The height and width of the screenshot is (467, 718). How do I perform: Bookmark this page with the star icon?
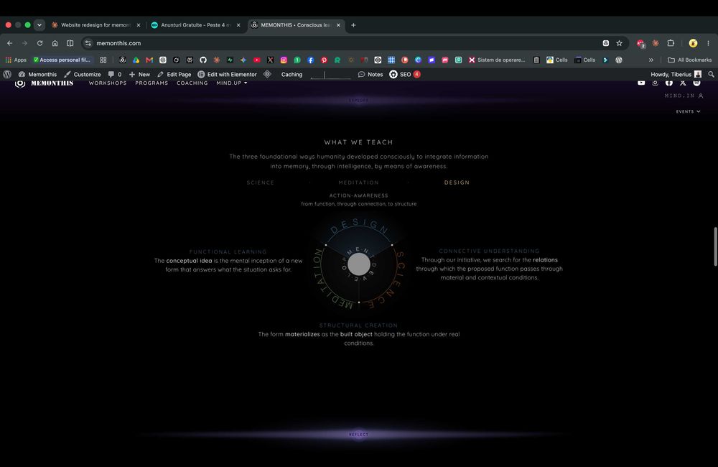[x=619, y=43]
